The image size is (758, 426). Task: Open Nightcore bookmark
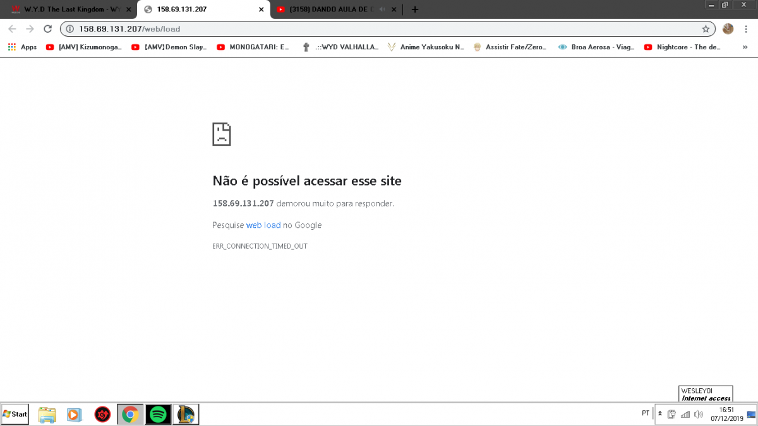682,47
